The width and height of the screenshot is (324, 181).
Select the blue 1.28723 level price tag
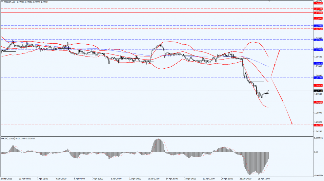click(318, 78)
